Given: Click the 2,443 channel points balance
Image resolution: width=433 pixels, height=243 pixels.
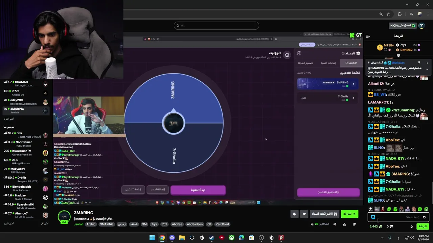Looking at the screenshot, I should [x=375, y=226].
